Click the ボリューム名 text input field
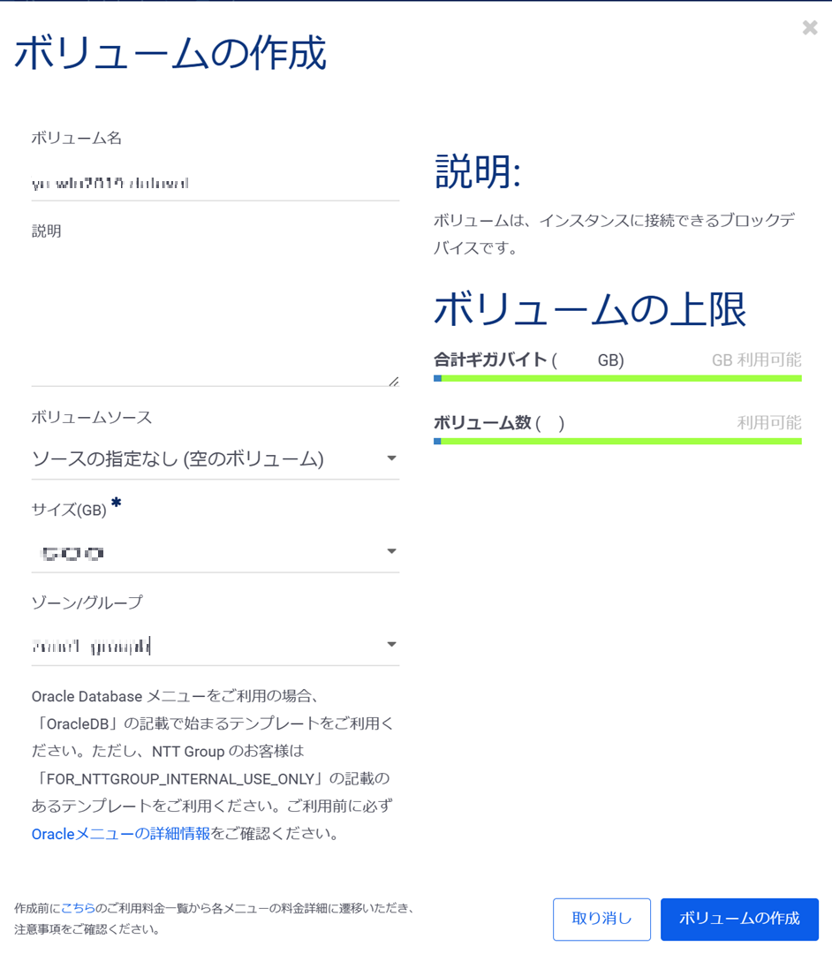The height and width of the screenshot is (954, 832). tap(215, 184)
